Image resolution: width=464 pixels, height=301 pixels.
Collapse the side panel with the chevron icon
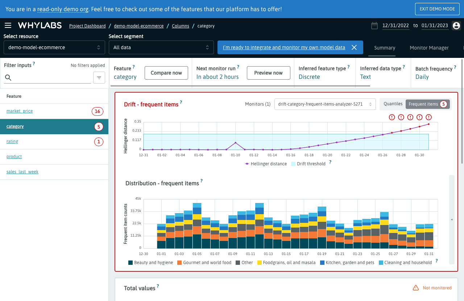(452, 219)
